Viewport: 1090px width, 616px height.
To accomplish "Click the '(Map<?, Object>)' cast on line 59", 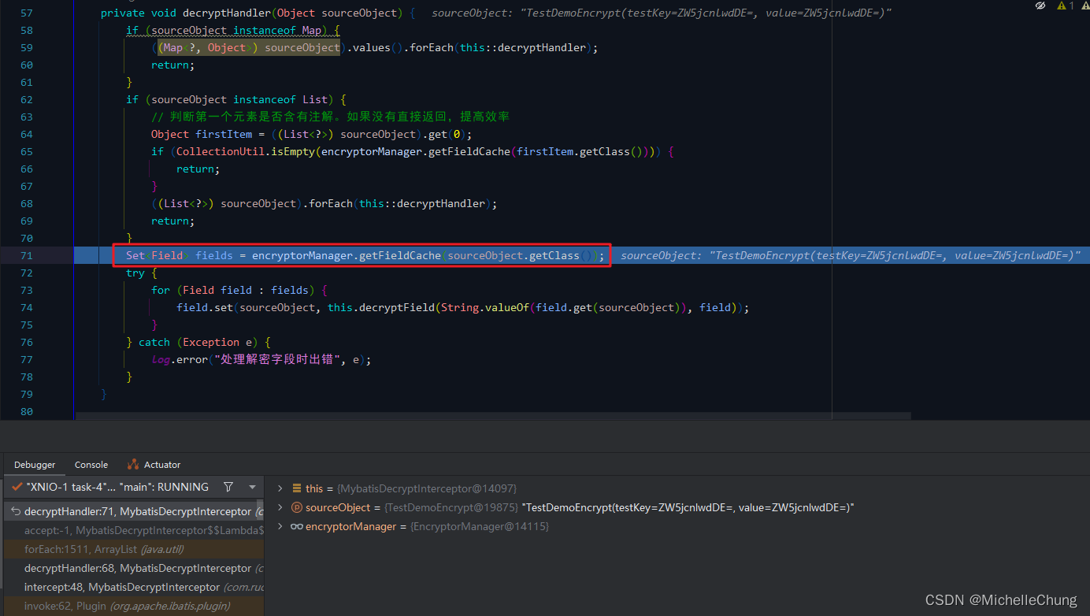I will click(208, 47).
